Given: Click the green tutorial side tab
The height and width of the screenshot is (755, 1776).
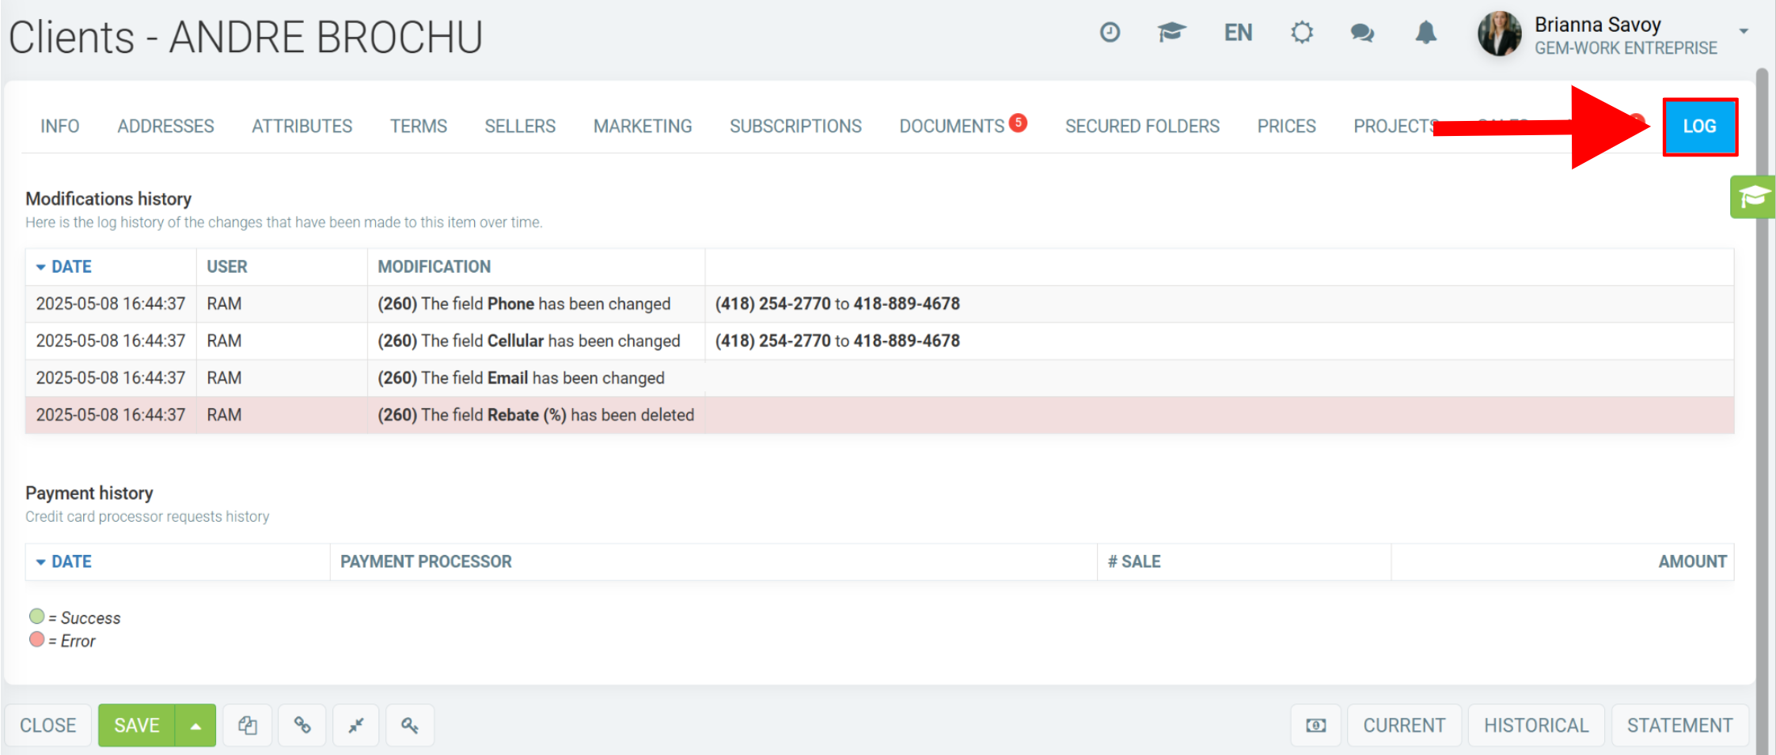Looking at the screenshot, I should coord(1752,197).
